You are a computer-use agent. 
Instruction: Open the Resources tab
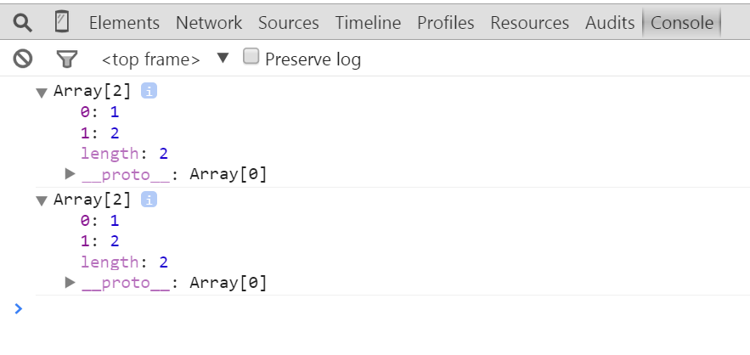coord(529,23)
